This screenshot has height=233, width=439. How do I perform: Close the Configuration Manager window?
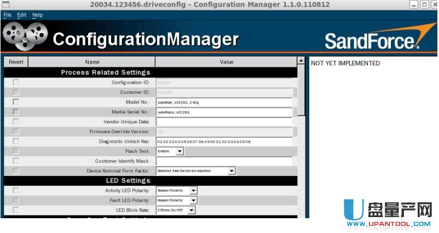click(x=435, y=4)
